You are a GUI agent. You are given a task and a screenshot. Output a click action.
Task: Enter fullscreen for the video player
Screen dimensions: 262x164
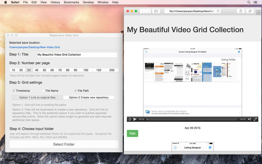coord(255,119)
